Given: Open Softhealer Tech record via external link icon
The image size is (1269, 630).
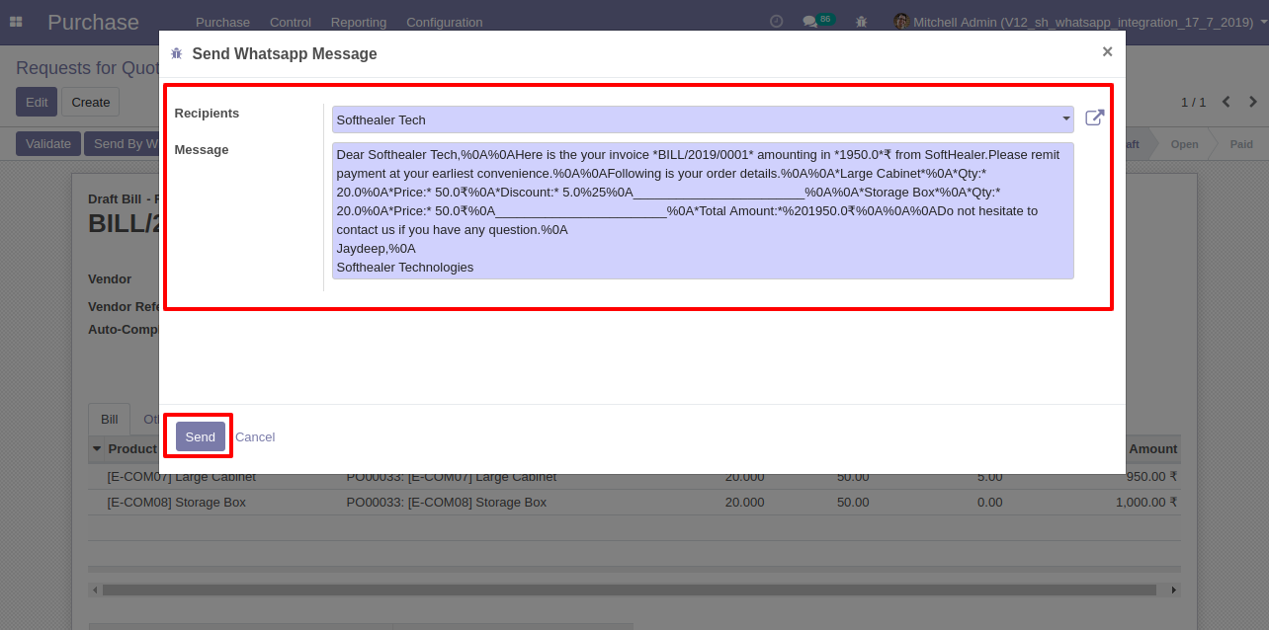Looking at the screenshot, I should [1094, 118].
